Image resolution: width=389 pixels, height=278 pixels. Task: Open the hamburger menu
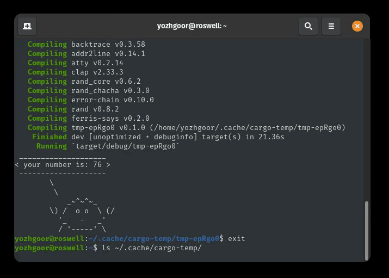(x=331, y=26)
